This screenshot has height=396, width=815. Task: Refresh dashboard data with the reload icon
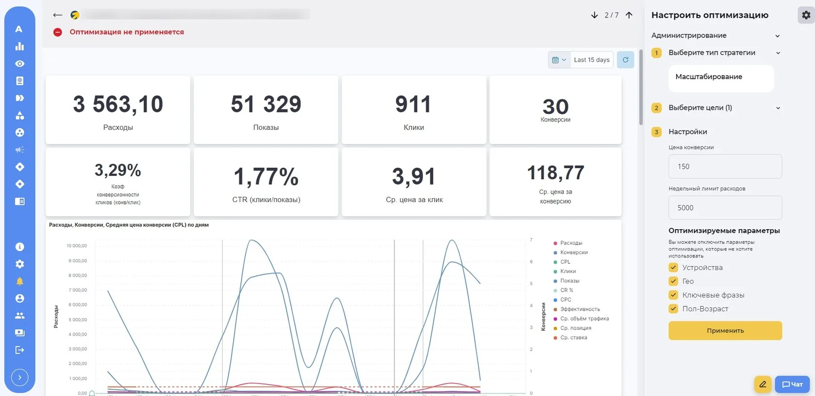(x=625, y=60)
